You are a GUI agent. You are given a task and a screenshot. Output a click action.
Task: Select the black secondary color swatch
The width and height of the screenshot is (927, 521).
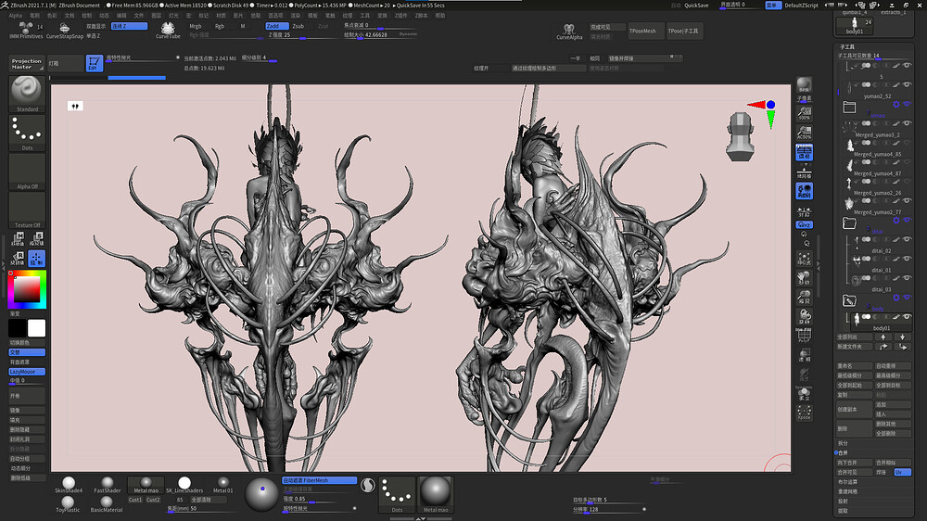[x=17, y=328]
